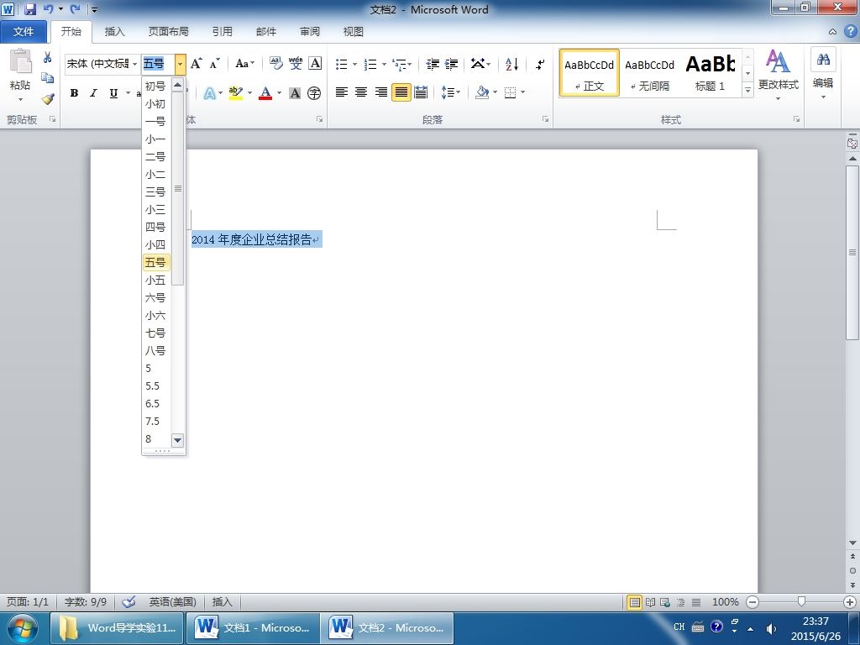Switch to the 页面布局 (Page Layout) tab

click(168, 32)
